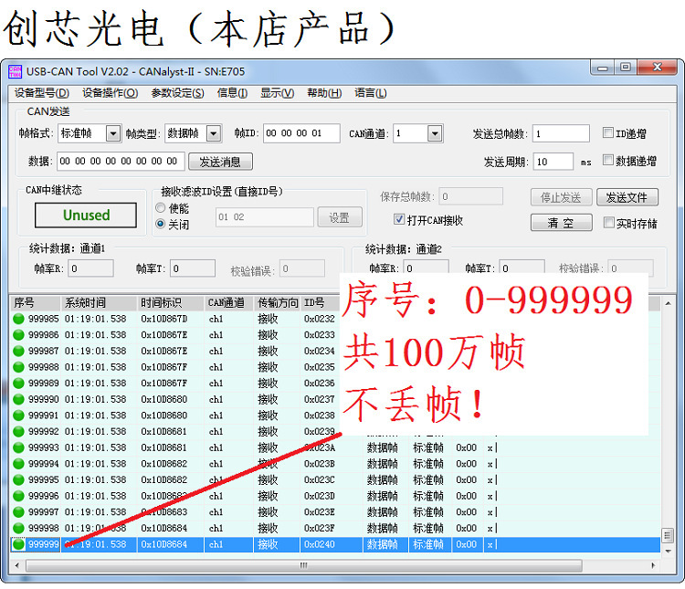Image resolution: width=685 pixels, height=589 pixels.
Task: Click green status icon of row 999985
Action: pyautogui.click(x=19, y=319)
